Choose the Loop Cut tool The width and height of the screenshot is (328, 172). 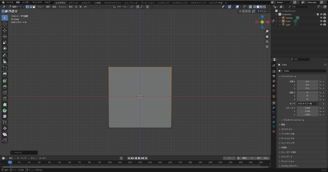pos(5,93)
